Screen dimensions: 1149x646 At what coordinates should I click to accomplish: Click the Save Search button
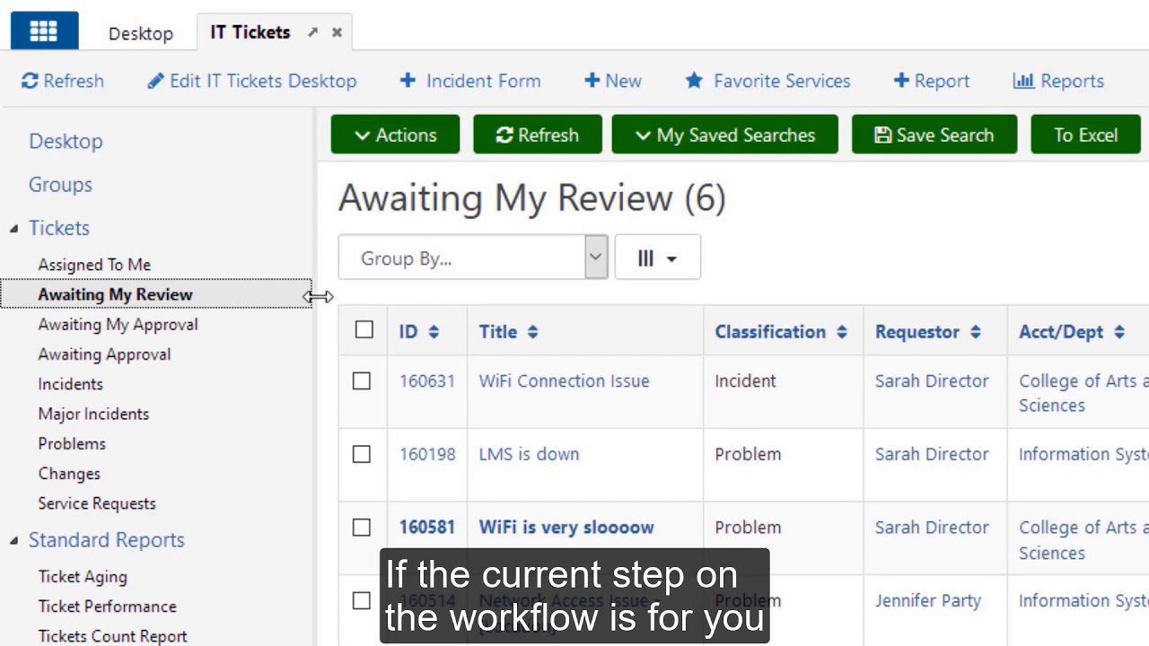coord(934,135)
